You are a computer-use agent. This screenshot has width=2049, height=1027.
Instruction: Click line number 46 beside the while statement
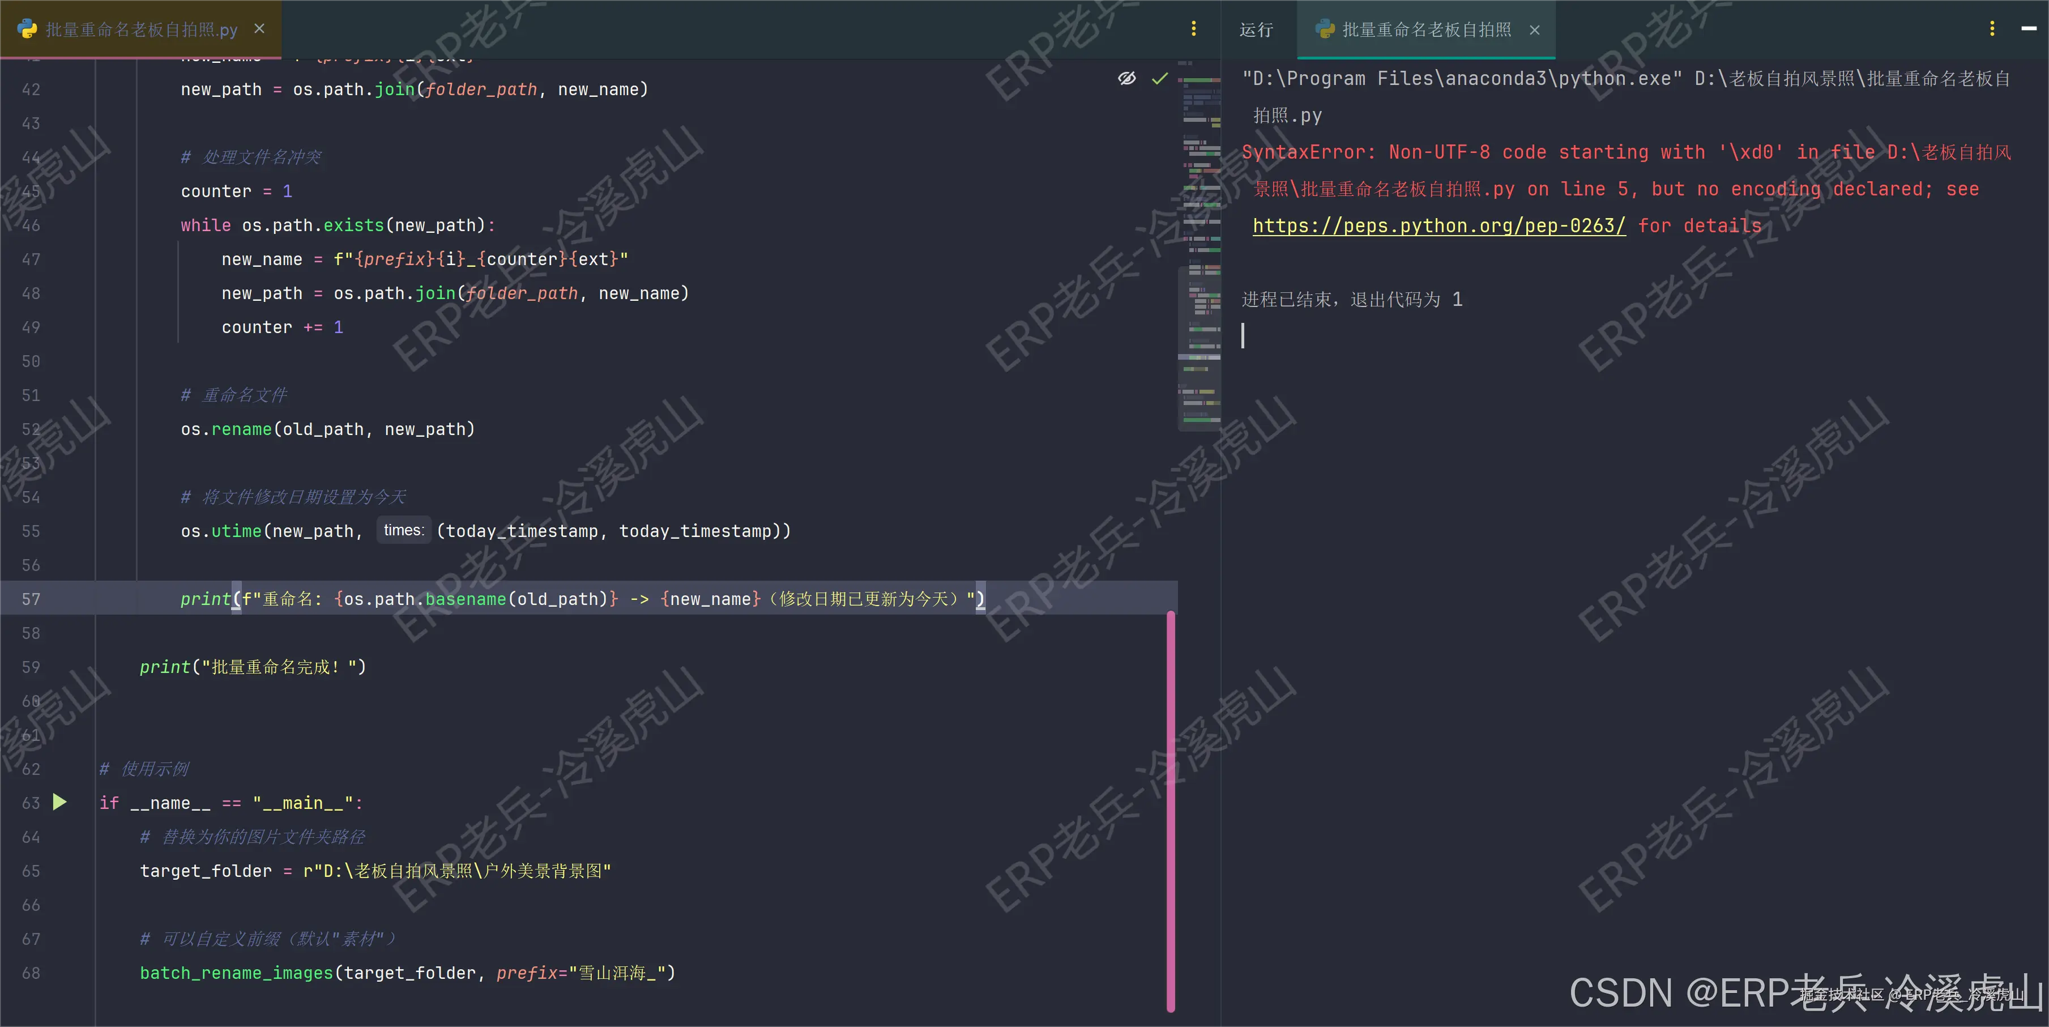tap(31, 225)
